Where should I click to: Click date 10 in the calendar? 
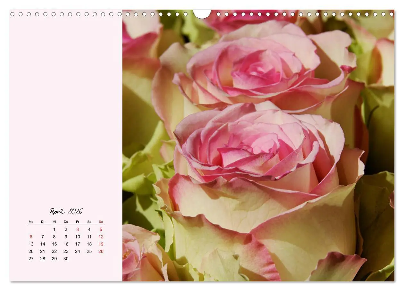[78, 237]
